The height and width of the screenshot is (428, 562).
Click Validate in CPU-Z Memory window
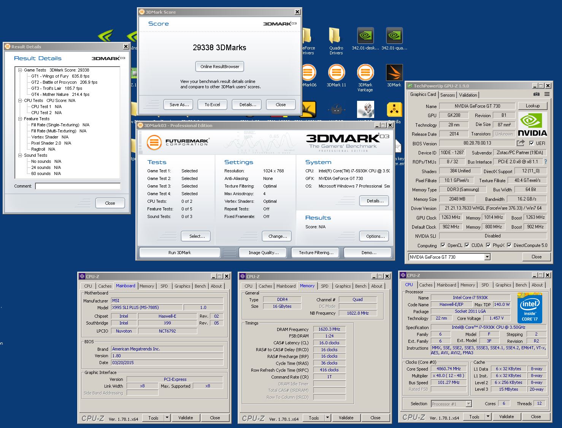[346, 418]
